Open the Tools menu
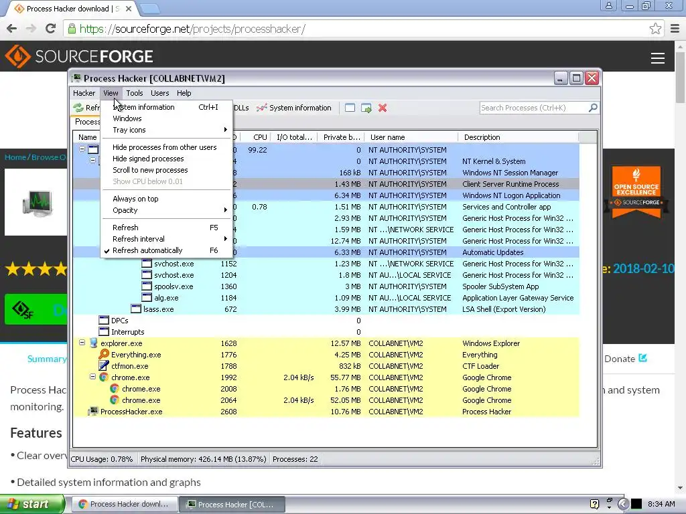The width and height of the screenshot is (686, 514). [135, 93]
